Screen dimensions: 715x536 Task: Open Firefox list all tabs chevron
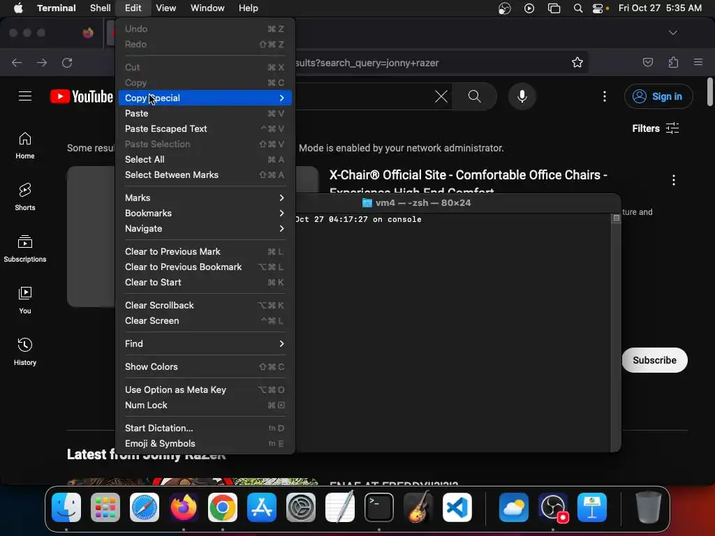click(672, 33)
